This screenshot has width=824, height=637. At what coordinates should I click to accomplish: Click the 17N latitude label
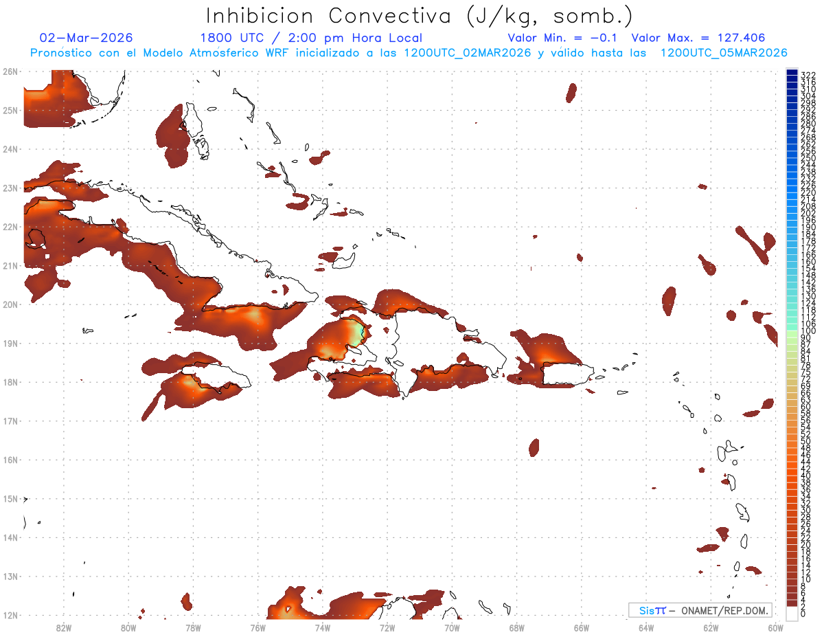10,421
